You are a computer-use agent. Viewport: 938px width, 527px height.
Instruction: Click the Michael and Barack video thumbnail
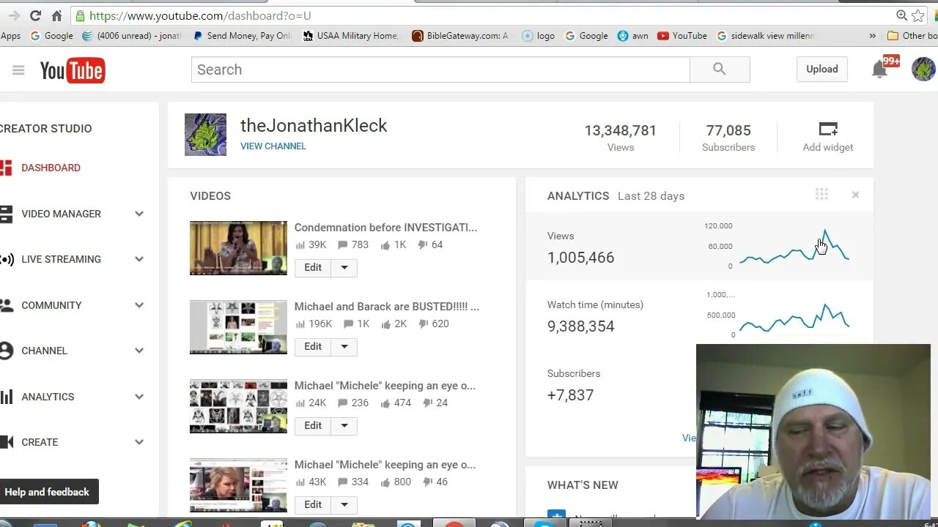tap(238, 327)
